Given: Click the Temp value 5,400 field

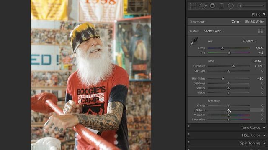Looking at the screenshot, I should click(259, 48).
